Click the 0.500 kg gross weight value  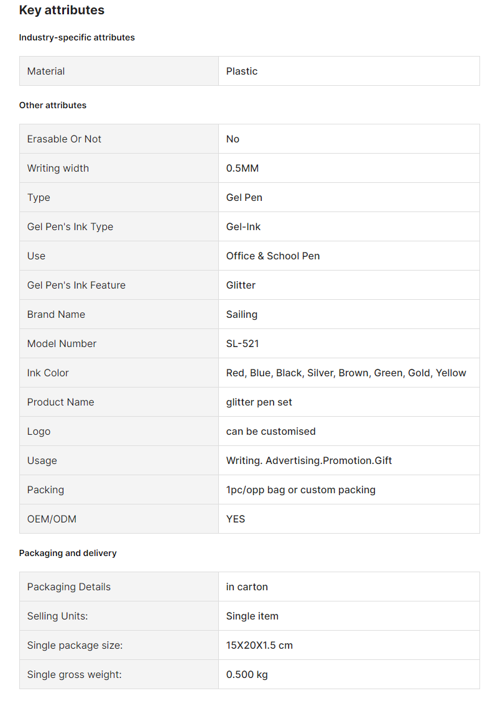click(x=247, y=675)
